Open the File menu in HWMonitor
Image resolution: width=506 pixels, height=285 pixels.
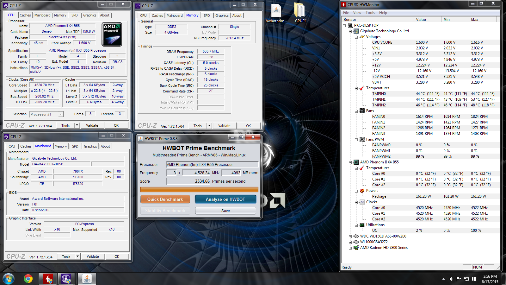tap(346, 13)
